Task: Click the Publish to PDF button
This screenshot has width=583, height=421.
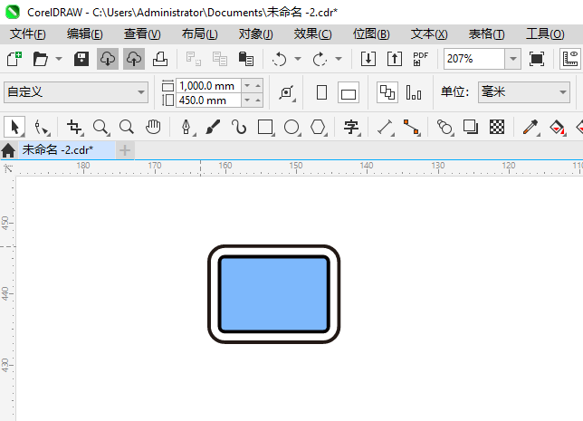Action: tap(420, 59)
